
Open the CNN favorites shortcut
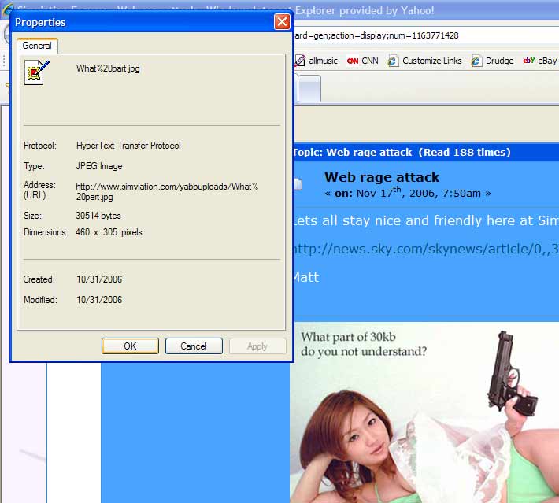point(363,61)
